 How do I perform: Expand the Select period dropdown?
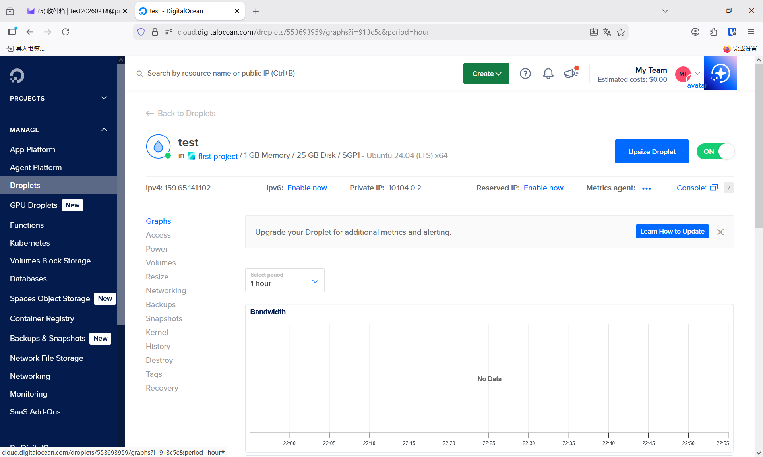[x=285, y=280]
